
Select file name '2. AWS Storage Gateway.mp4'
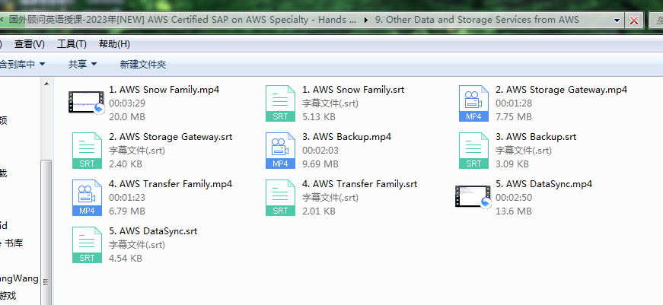coord(561,90)
